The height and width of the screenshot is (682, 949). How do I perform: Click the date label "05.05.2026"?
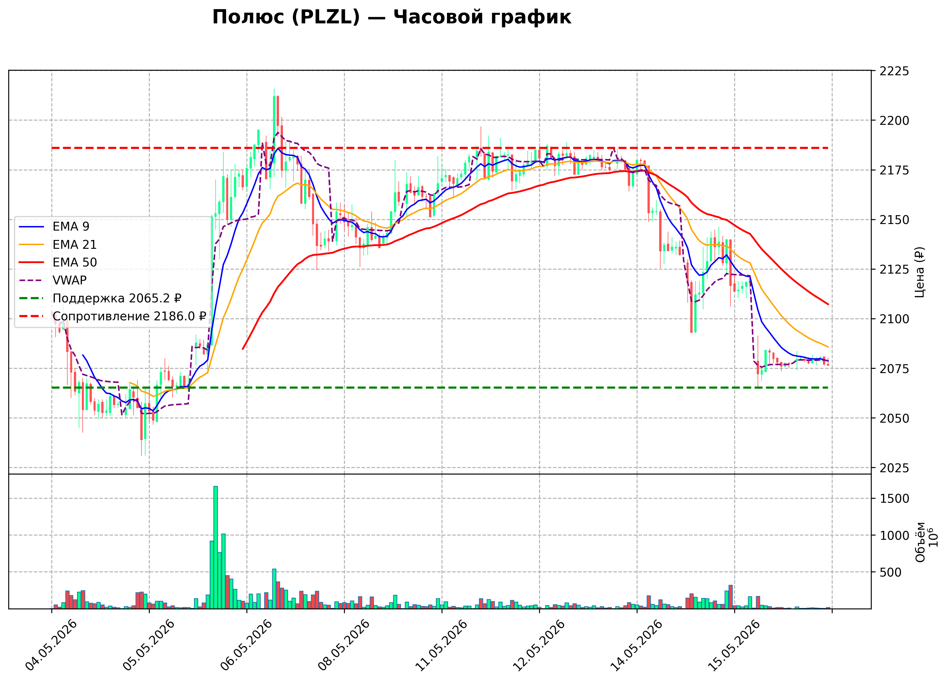pos(149,645)
